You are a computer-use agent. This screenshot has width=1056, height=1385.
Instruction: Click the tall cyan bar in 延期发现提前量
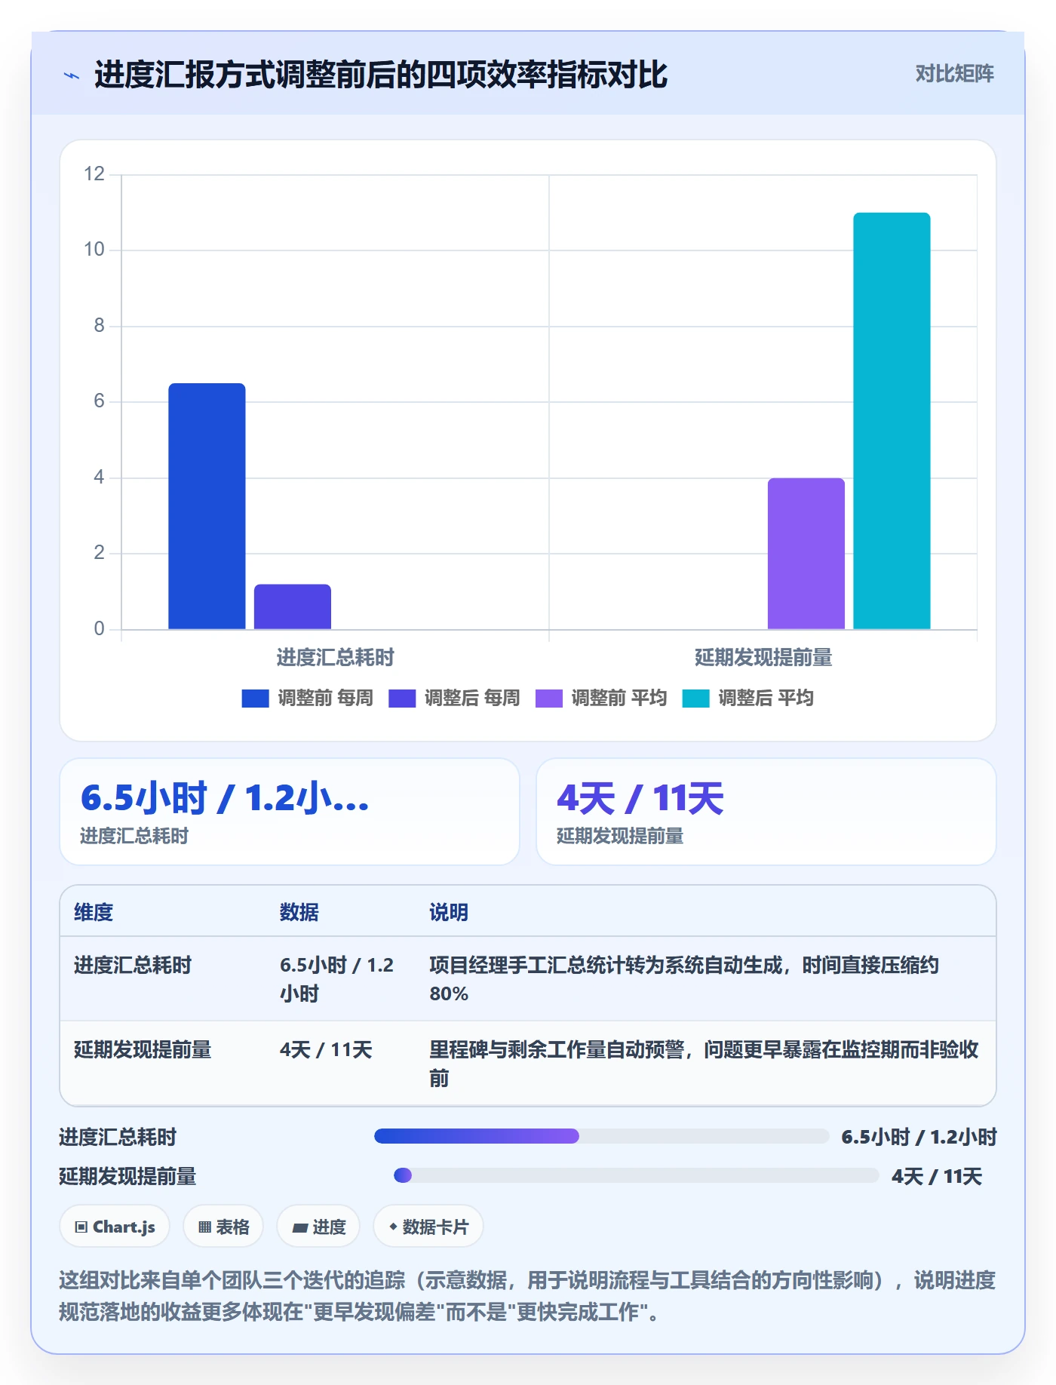point(892,421)
